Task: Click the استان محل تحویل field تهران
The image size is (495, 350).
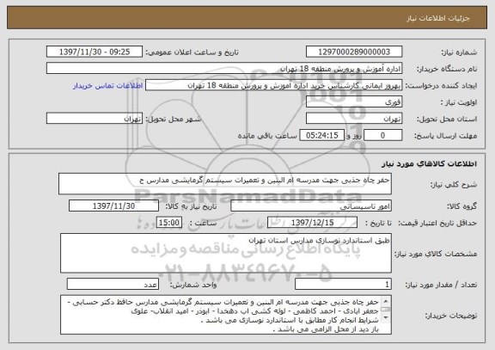Action: pyautogui.click(x=354, y=119)
